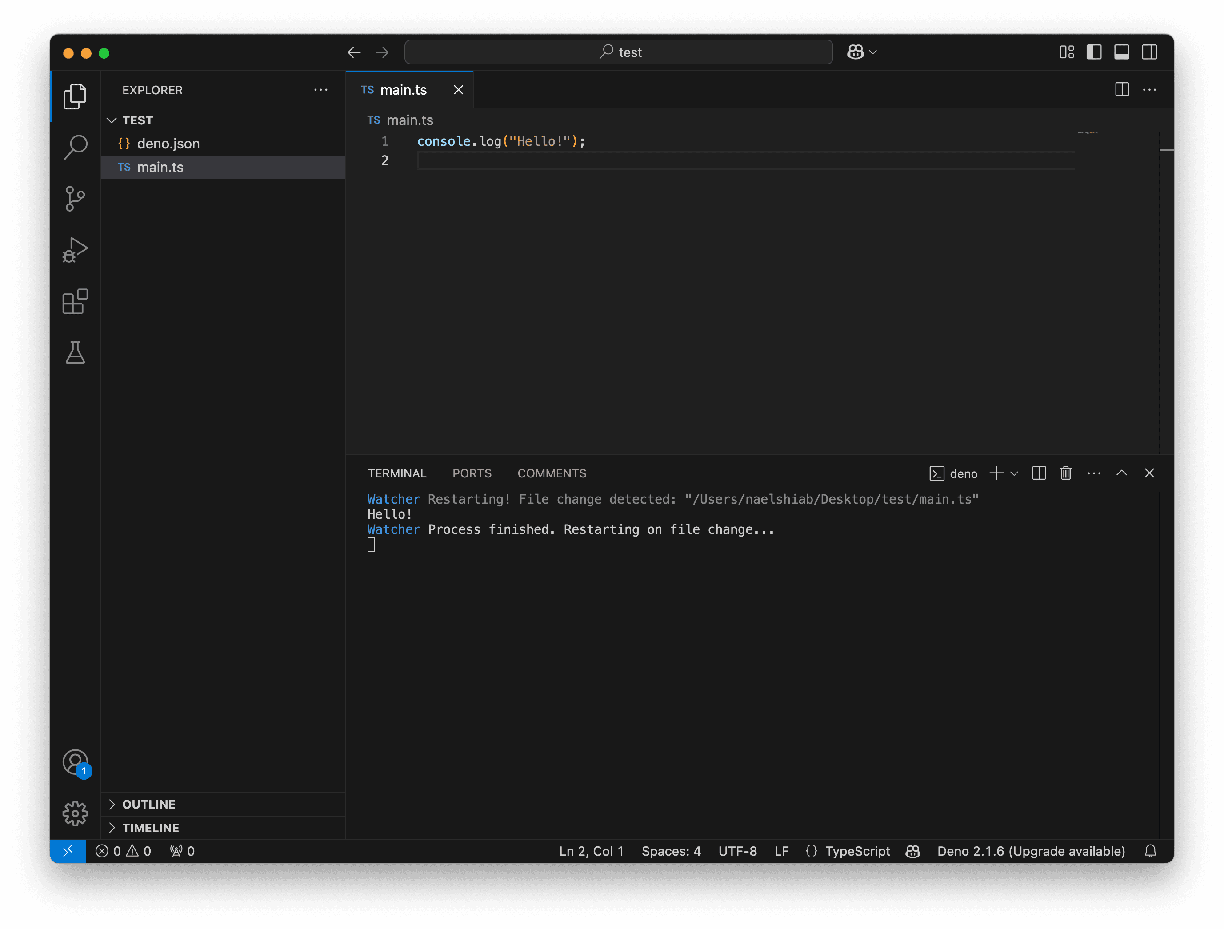Click the console.log code on line 1
The image size is (1224, 929).
[501, 141]
